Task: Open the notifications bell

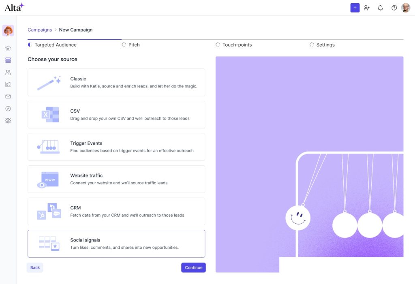Action: pos(380,8)
